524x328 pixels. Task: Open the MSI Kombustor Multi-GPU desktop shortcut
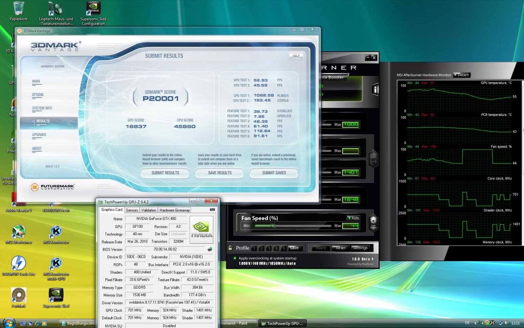(x=56, y=268)
